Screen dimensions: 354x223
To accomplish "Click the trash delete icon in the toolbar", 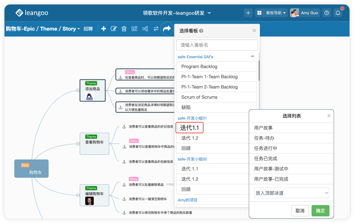I will [124, 29].
